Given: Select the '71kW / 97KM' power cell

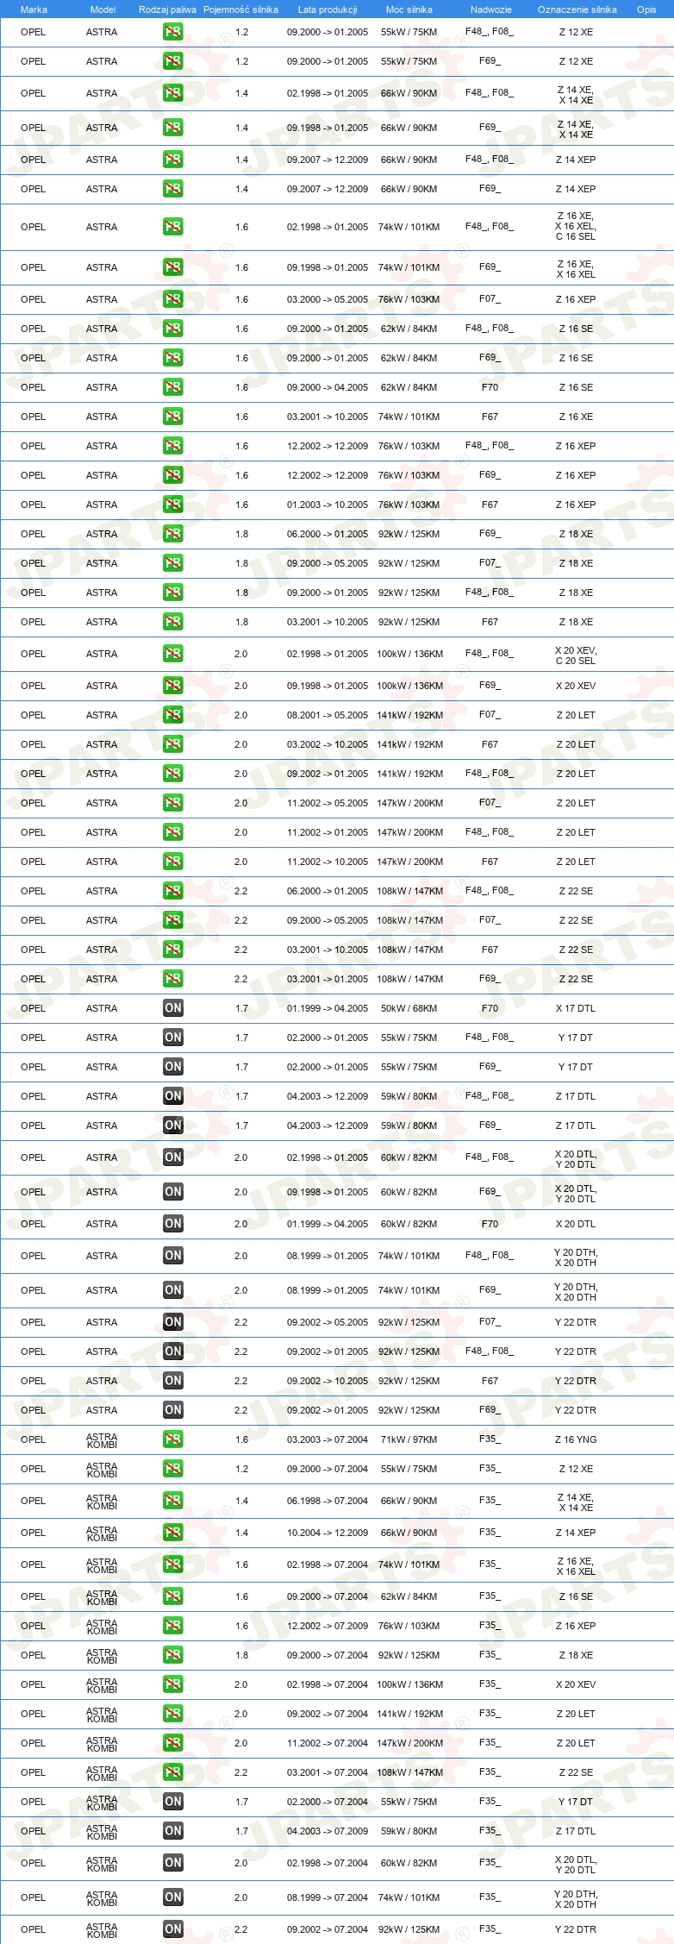Looking at the screenshot, I should [x=409, y=1439].
